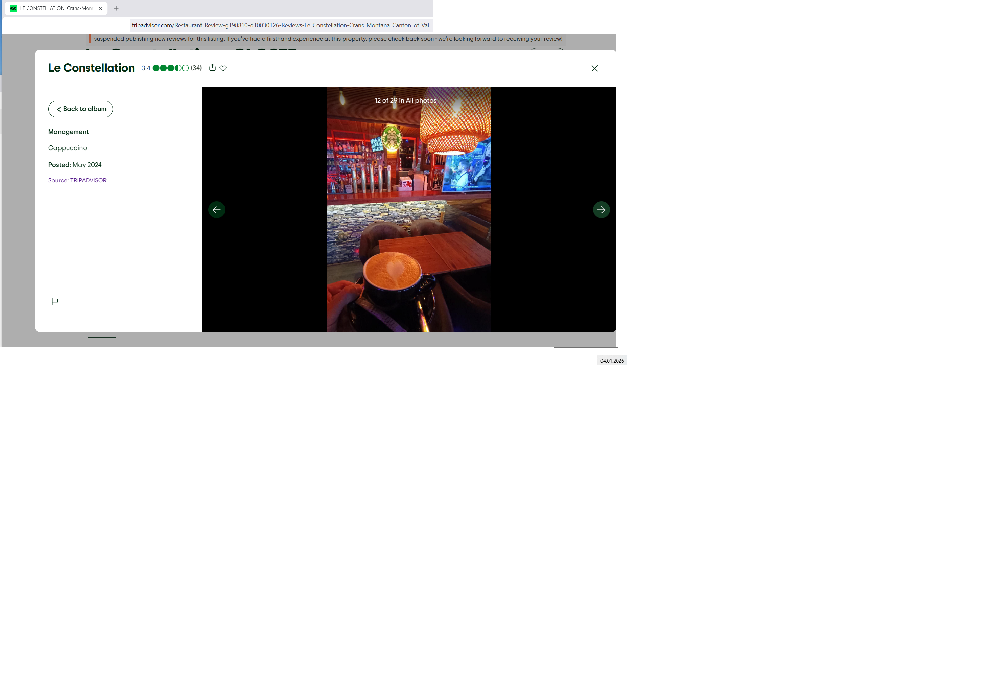Click the (34) review count
Viewport: 992px width, 692px height.
(196, 68)
